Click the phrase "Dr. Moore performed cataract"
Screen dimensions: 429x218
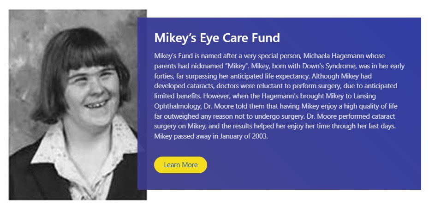pyautogui.click(x=351, y=116)
